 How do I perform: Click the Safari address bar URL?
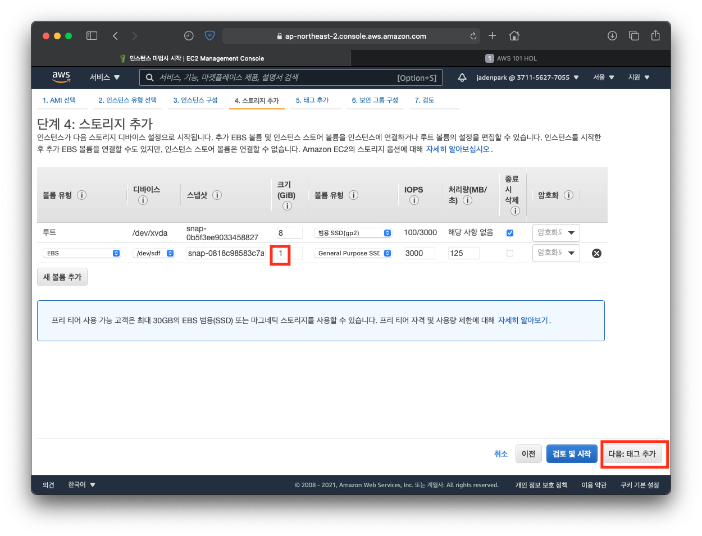tap(351, 36)
